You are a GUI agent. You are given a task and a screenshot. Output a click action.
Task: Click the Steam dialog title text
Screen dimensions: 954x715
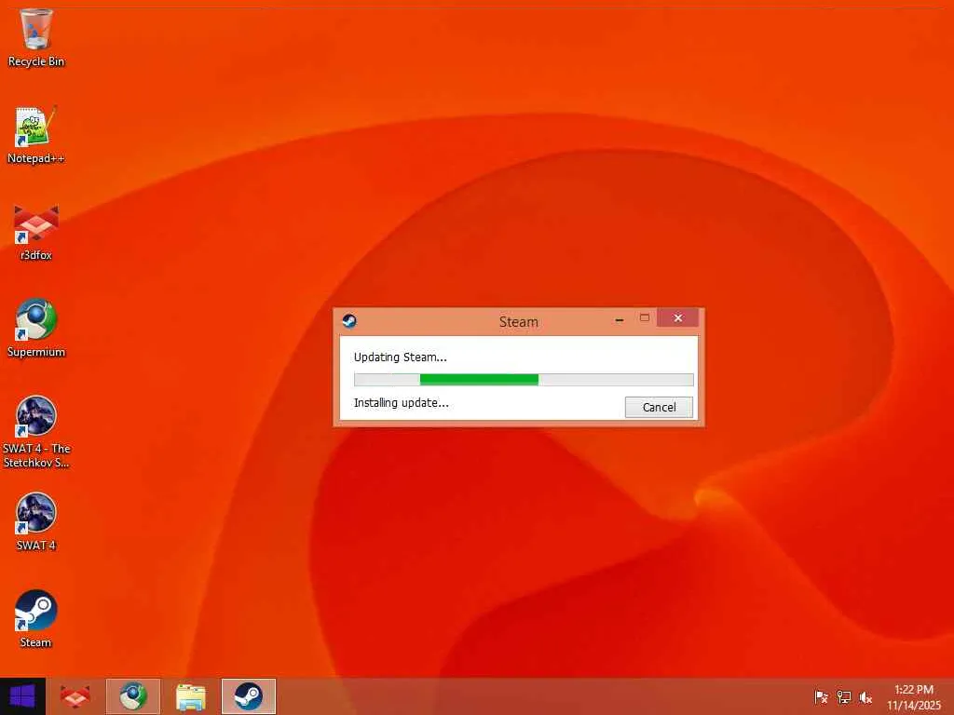518,321
